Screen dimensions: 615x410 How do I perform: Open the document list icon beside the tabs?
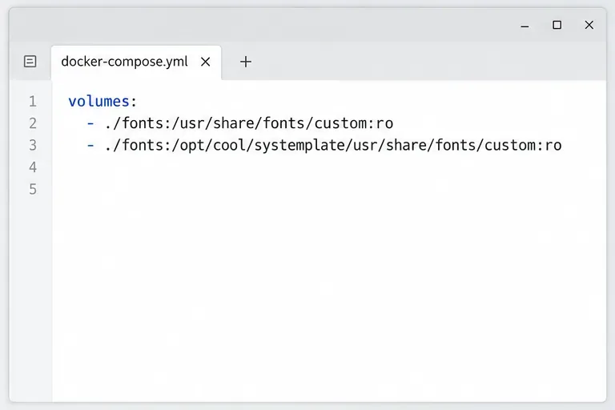click(x=30, y=61)
